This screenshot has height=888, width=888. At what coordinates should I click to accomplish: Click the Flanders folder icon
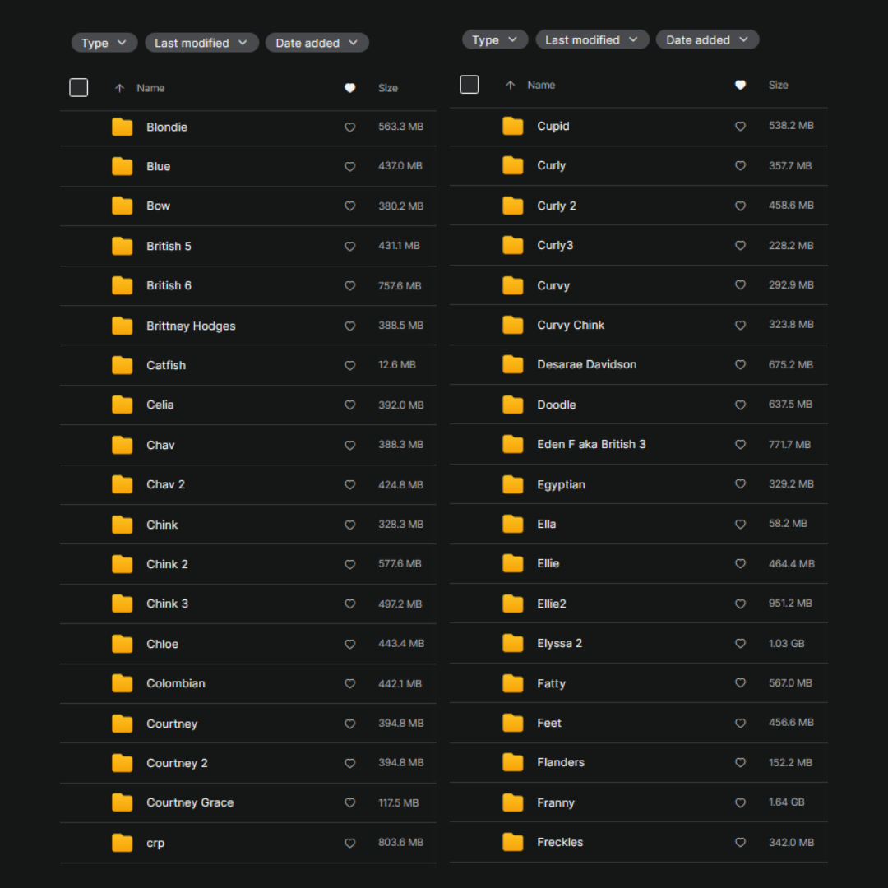[513, 762]
